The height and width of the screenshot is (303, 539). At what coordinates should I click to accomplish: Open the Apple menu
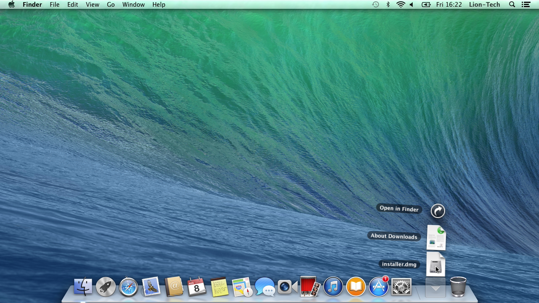point(11,5)
